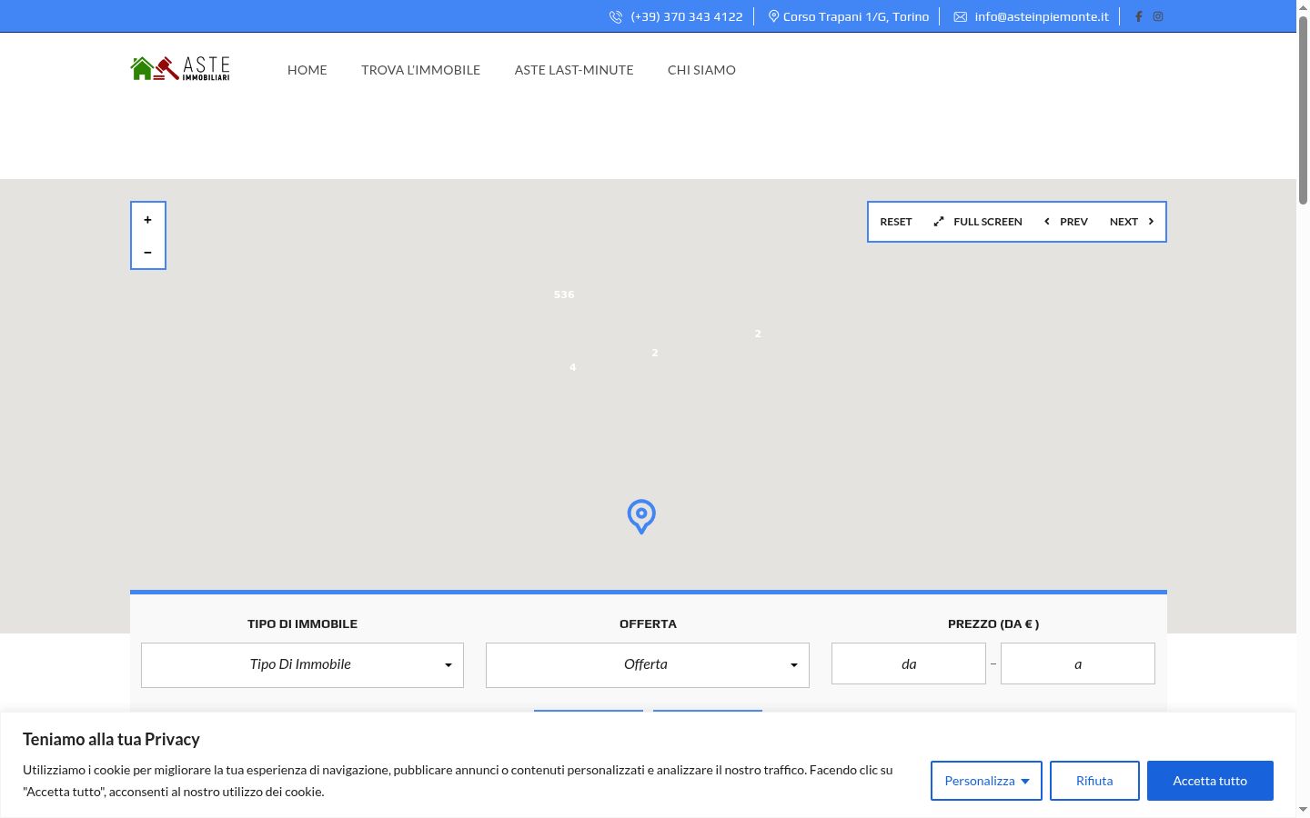
Task: Open the HOME menu item
Action: [307, 70]
